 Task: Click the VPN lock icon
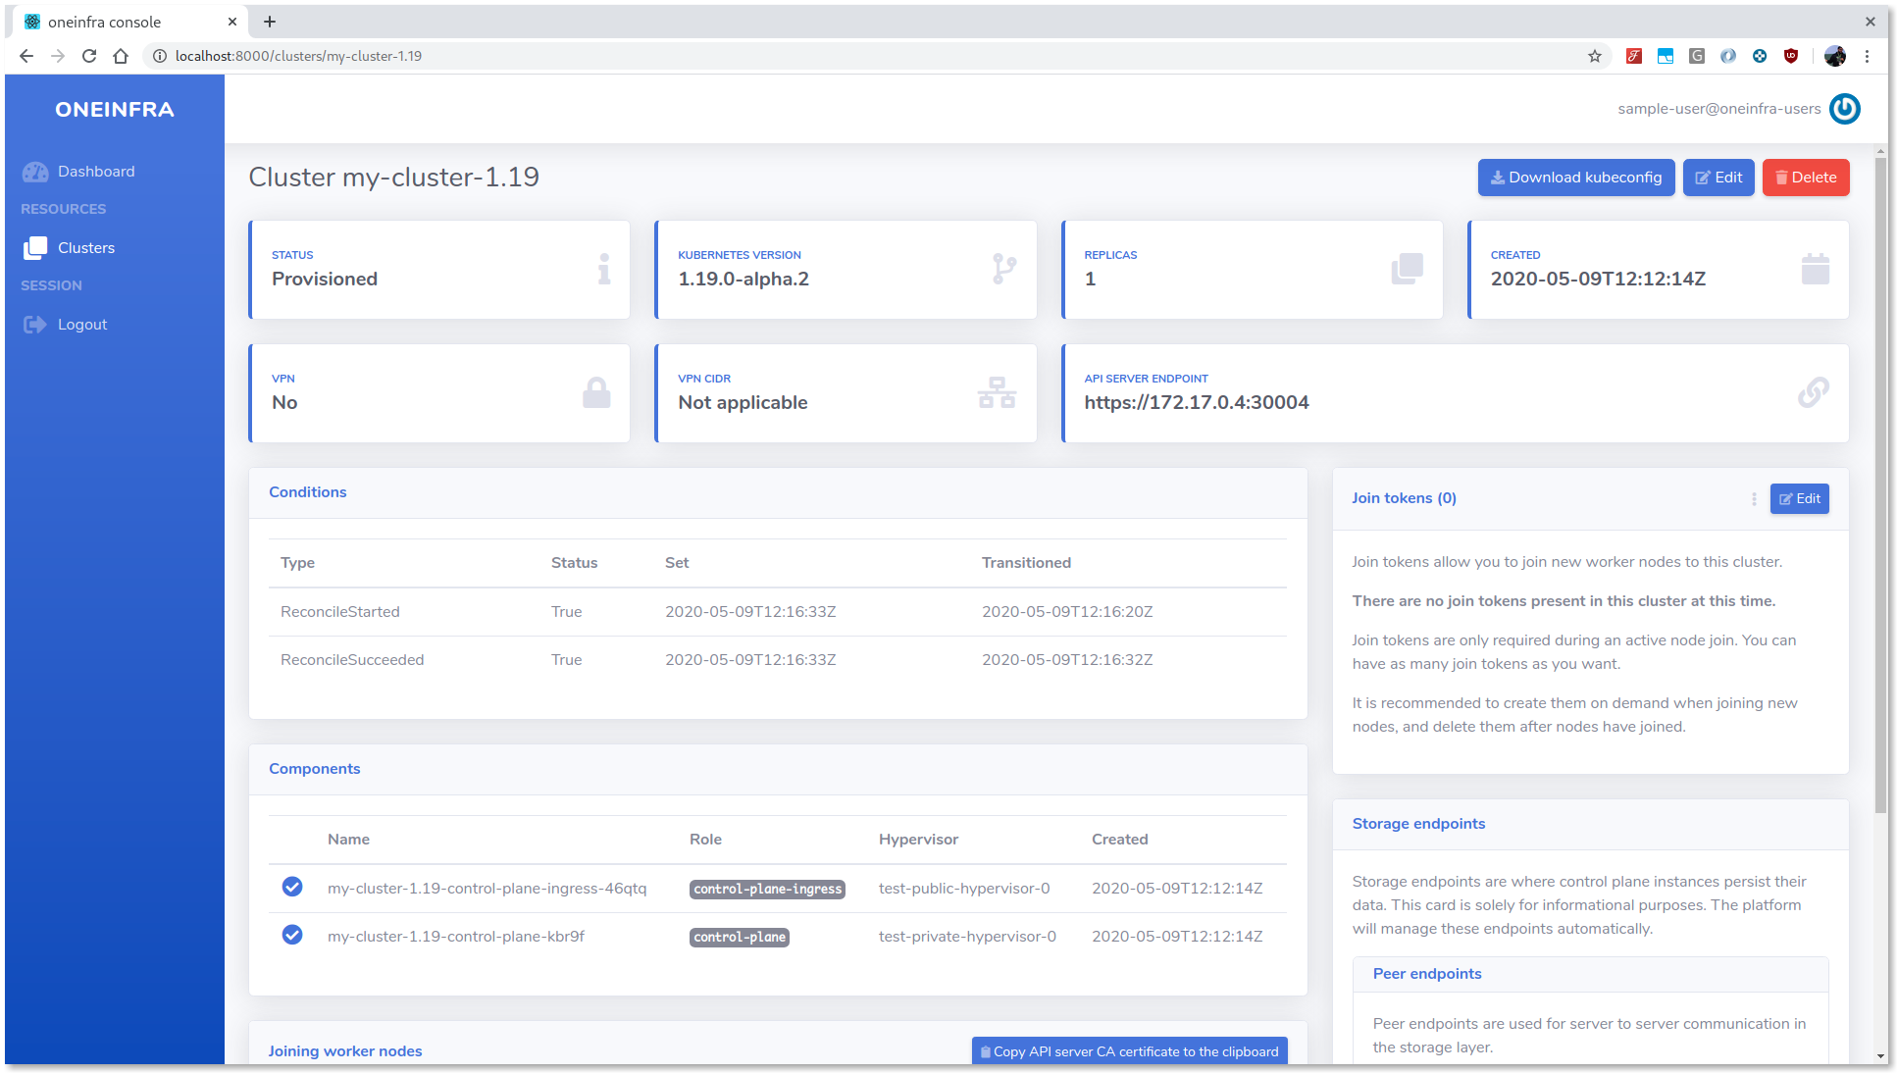tap(596, 392)
